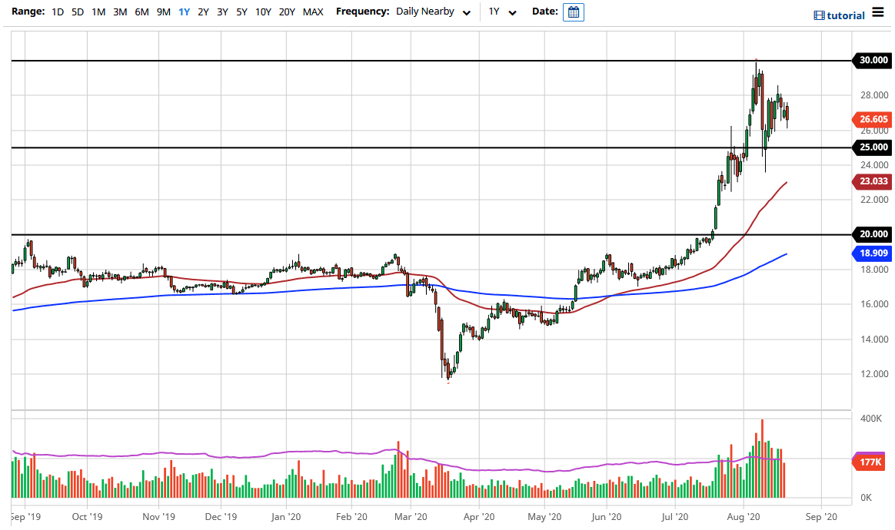The image size is (895, 530).
Task: Click the 177K volume indicator tag
Action: [870, 462]
